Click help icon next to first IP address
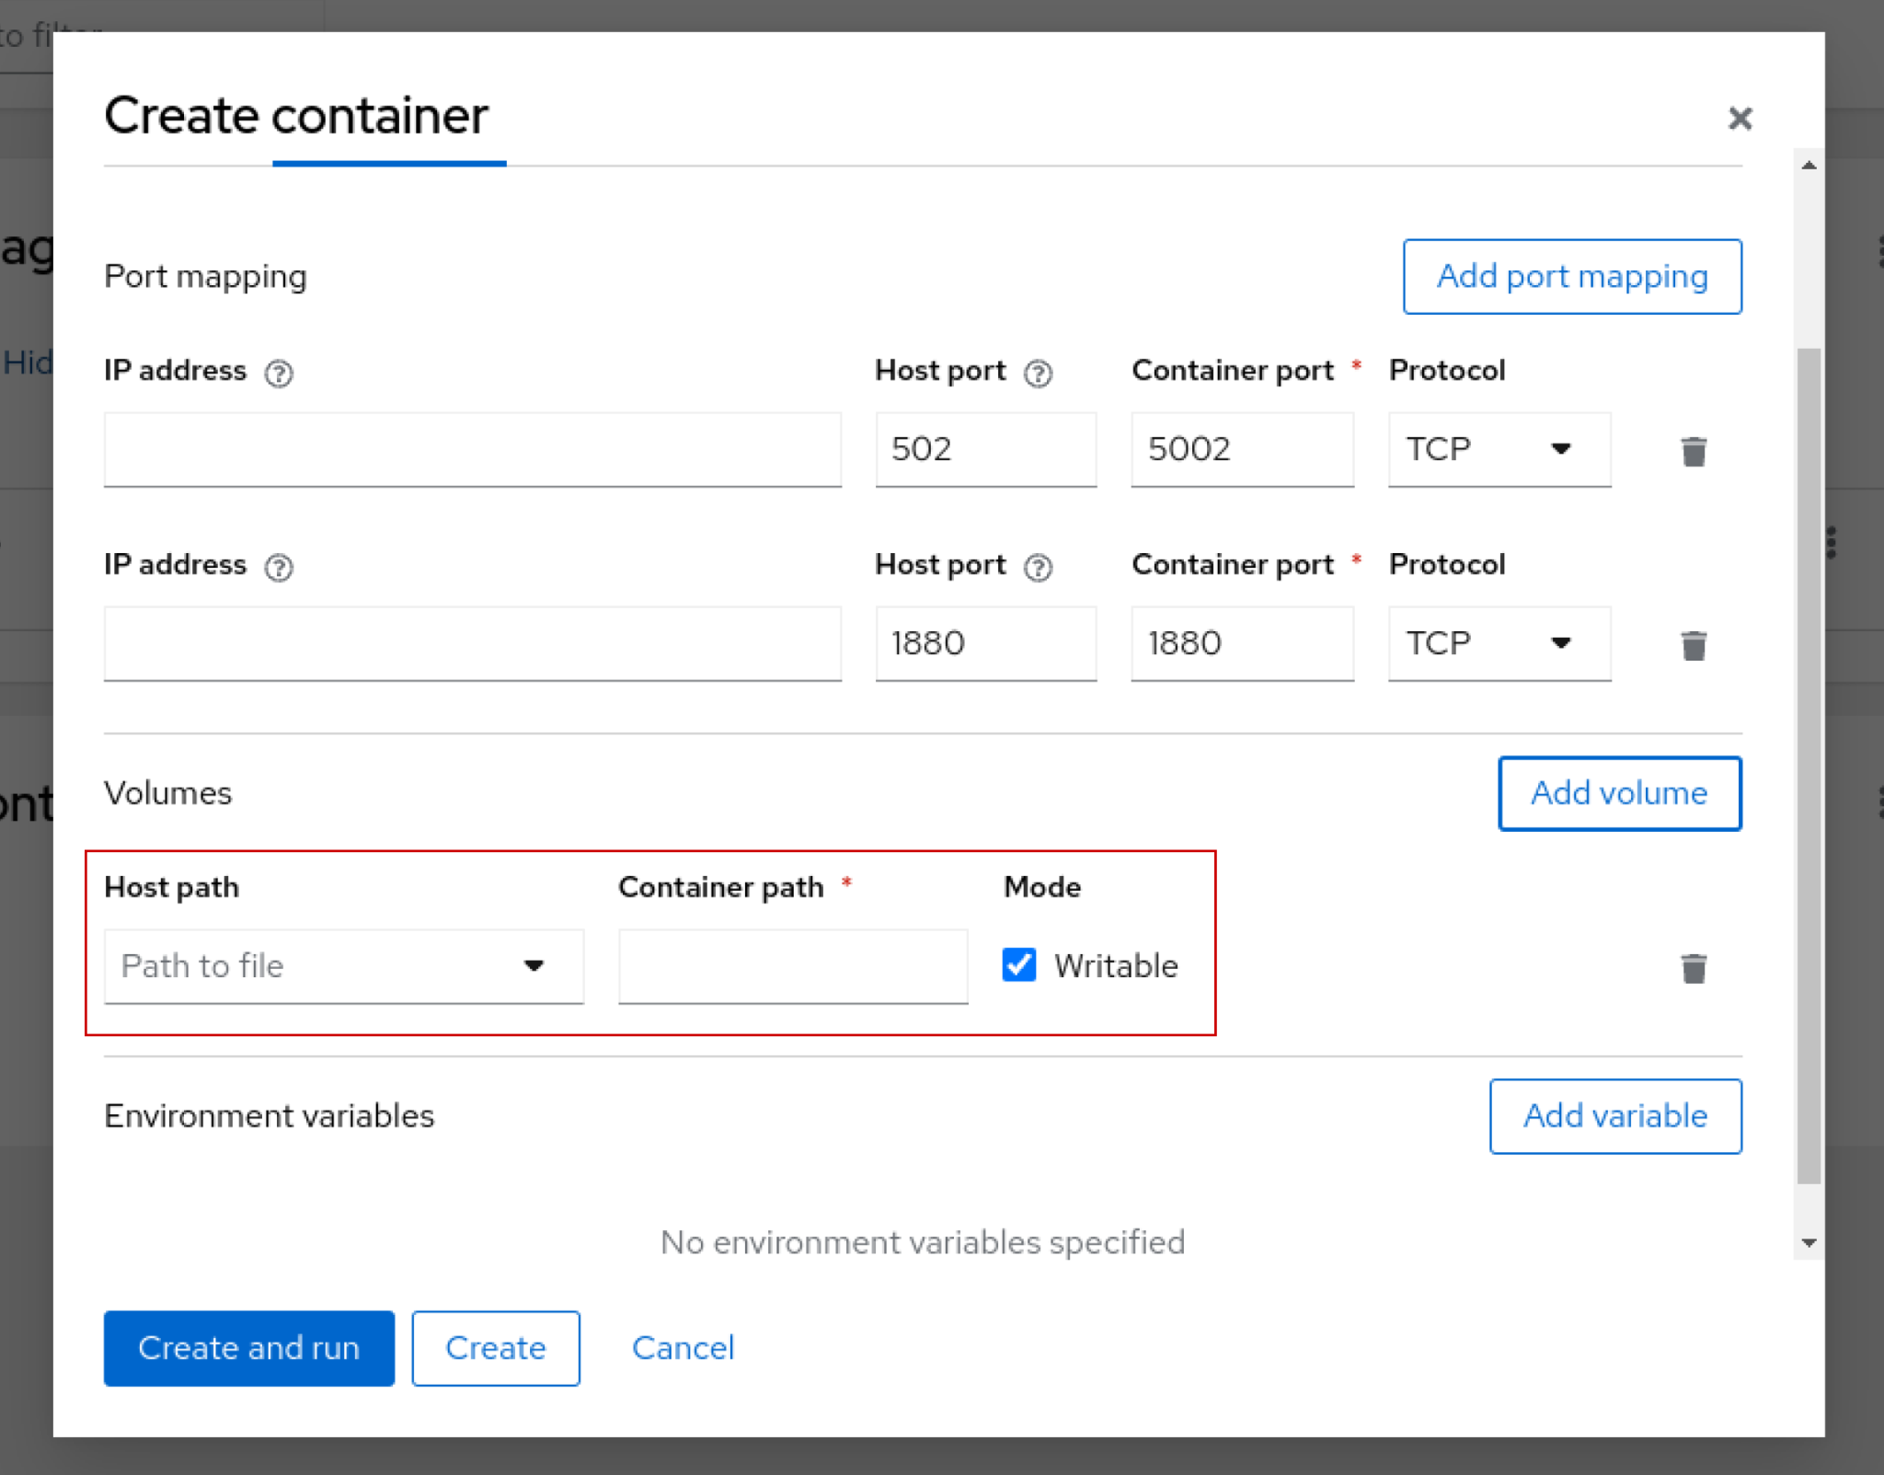Viewport: 1884px width, 1475px height. pyautogui.click(x=279, y=373)
